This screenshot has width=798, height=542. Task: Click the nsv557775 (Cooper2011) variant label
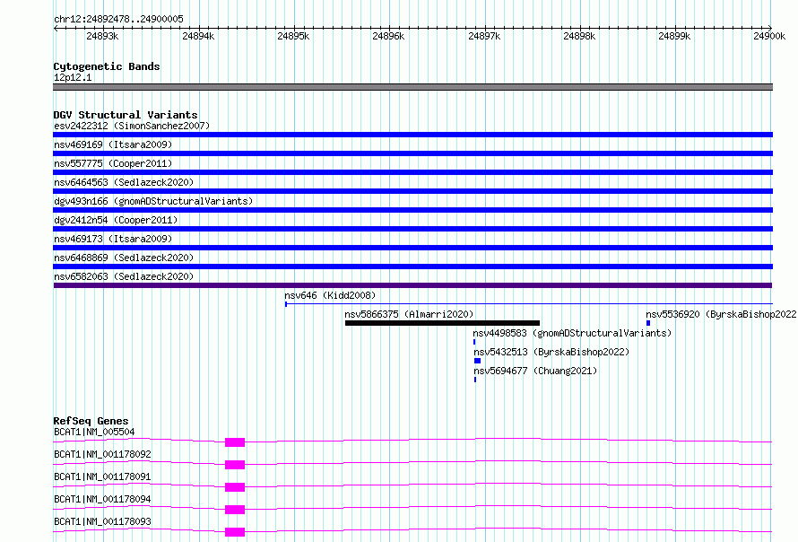pyautogui.click(x=113, y=163)
